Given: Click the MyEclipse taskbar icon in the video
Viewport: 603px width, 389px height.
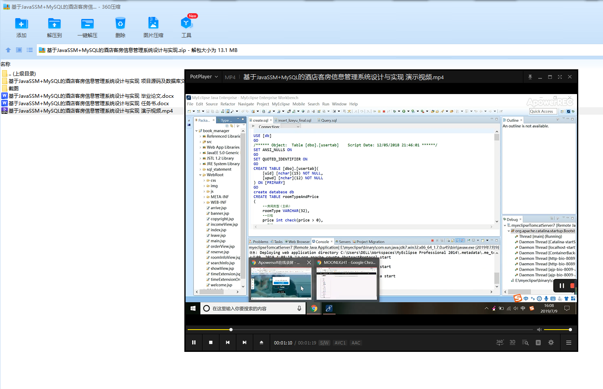Looking at the screenshot, I should pyautogui.click(x=329, y=308).
